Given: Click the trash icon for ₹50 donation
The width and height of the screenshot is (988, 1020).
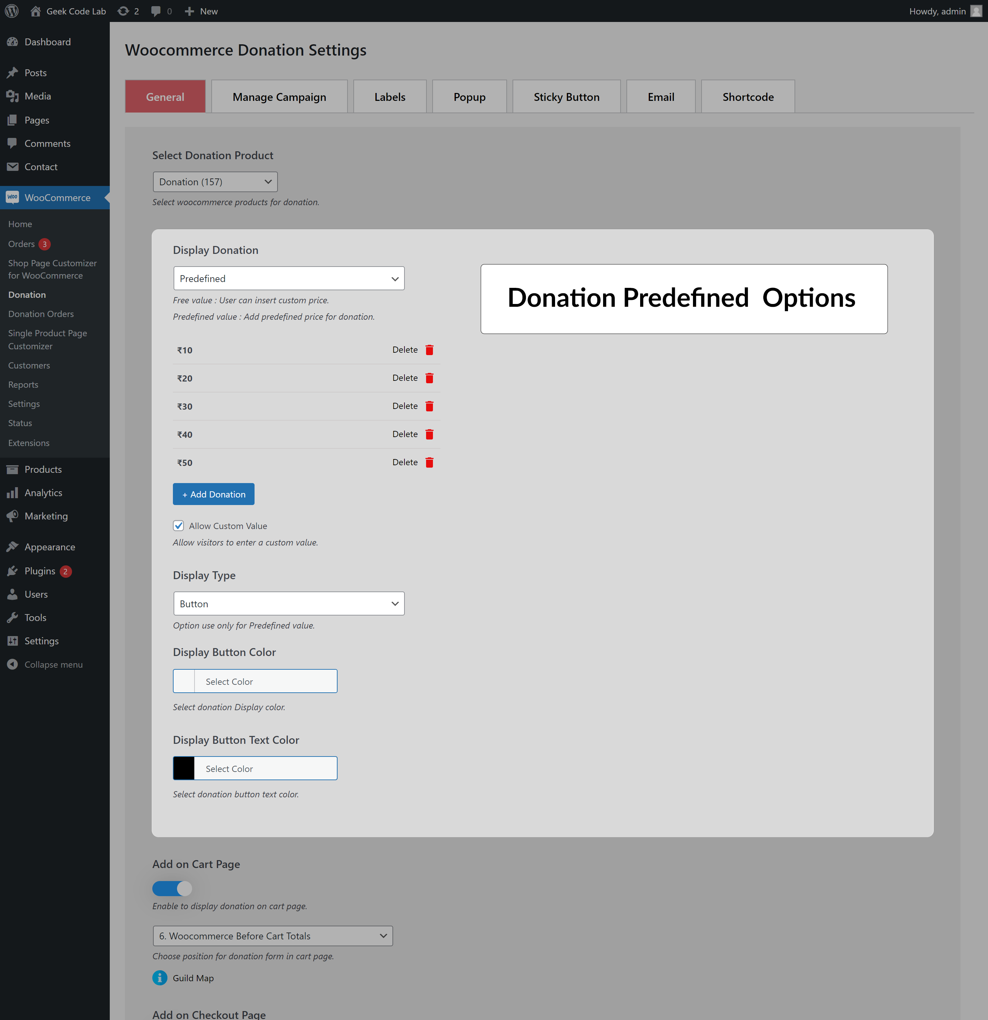Looking at the screenshot, I should tap(429, 462).
